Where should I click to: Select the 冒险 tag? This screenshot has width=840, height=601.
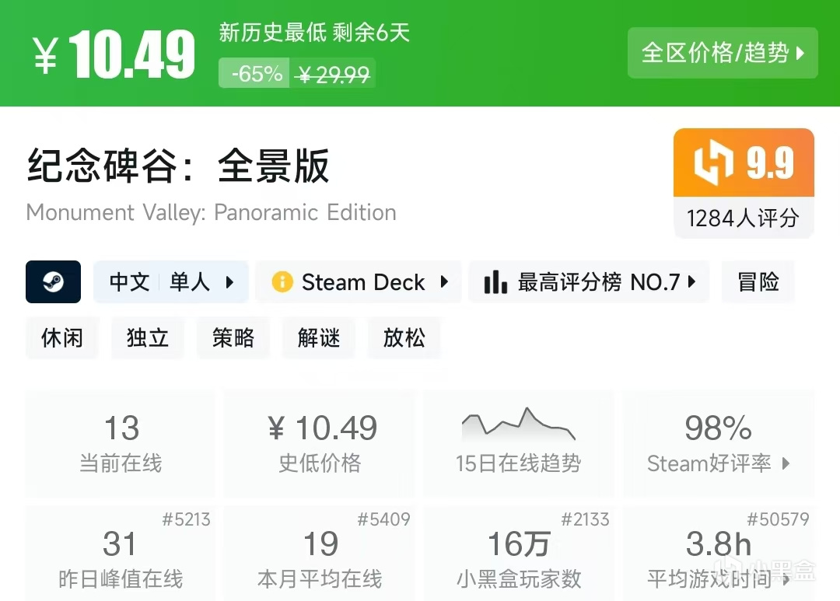point(758,281)
